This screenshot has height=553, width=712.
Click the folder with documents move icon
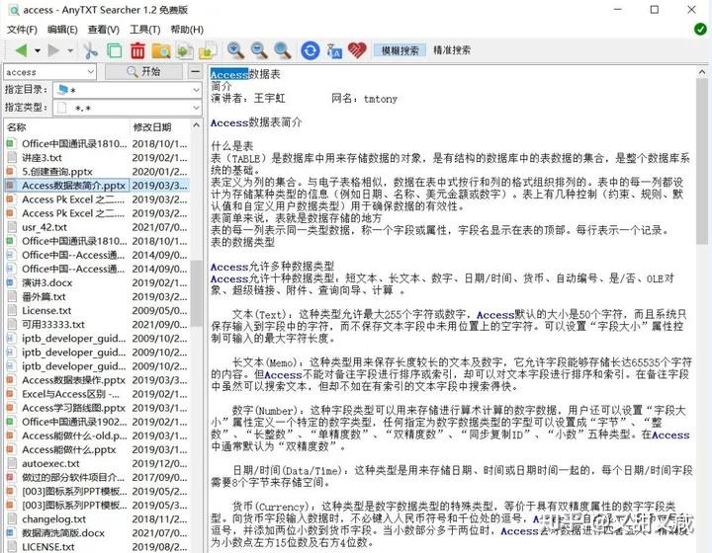tap(208, 50)
